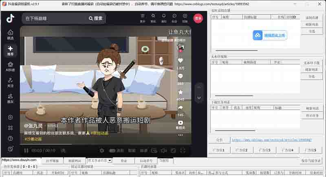The height and width of the screenshot is (177, 326).
Task: Open comments via bubble icon showing 893
Action: pyautogui.click(x=180, y=76)
